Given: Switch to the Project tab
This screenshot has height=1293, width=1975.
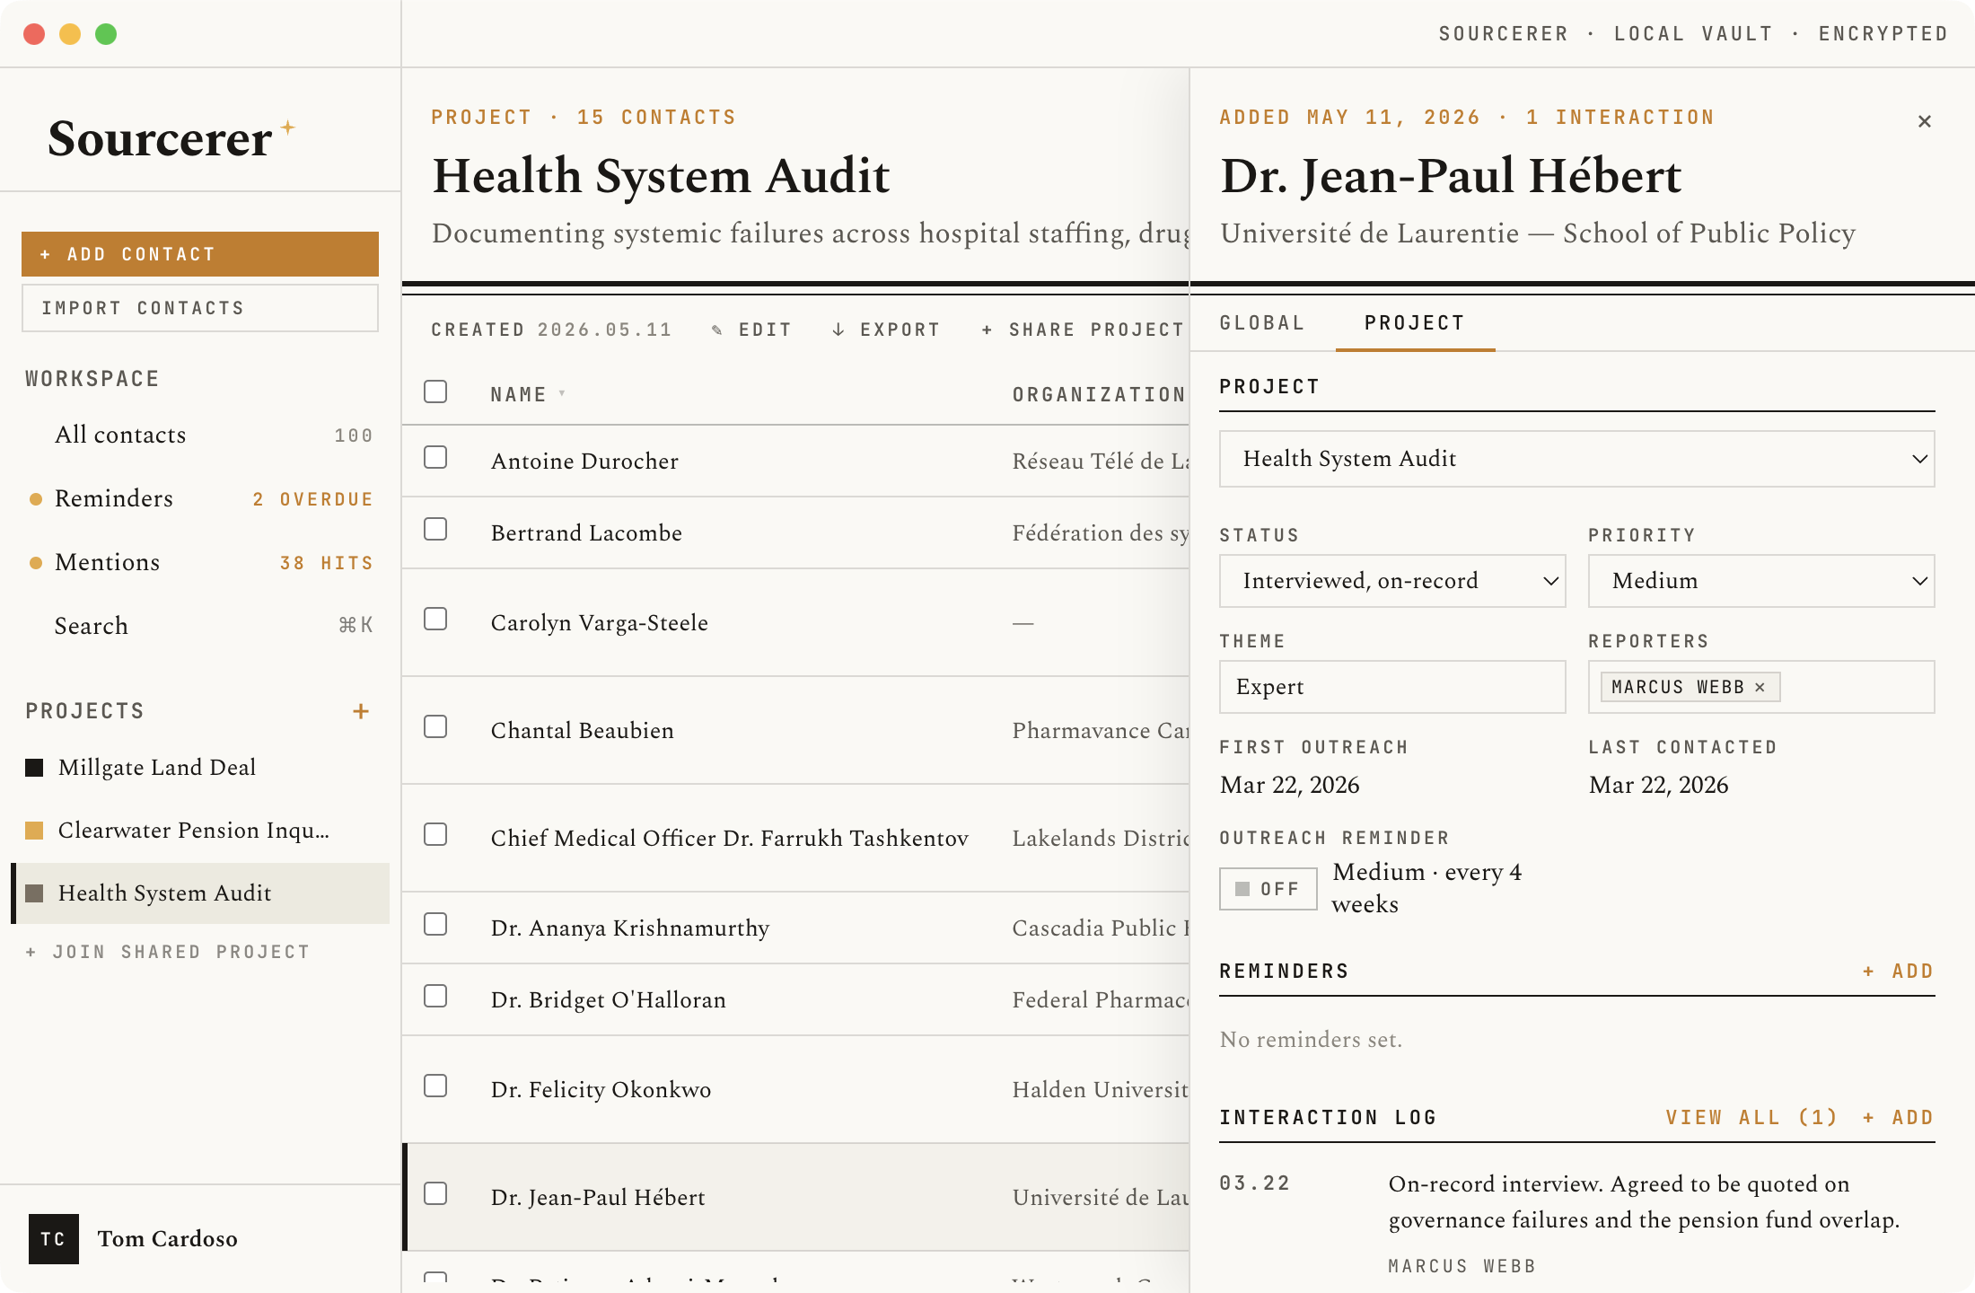Looking at the screenshot, I should 1415,323.
